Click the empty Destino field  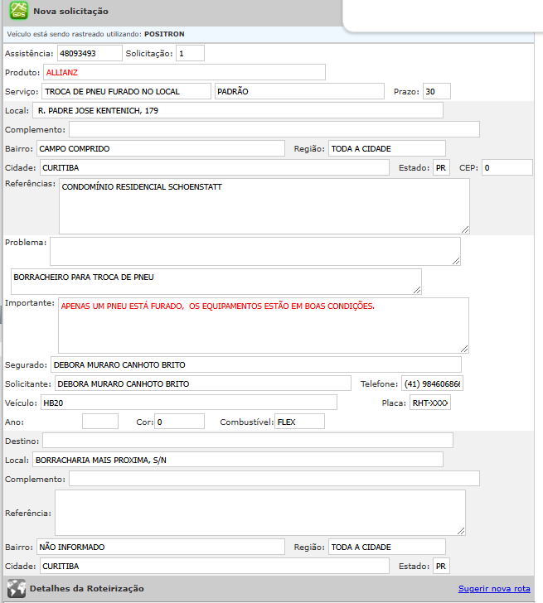(x=247, y=440)
